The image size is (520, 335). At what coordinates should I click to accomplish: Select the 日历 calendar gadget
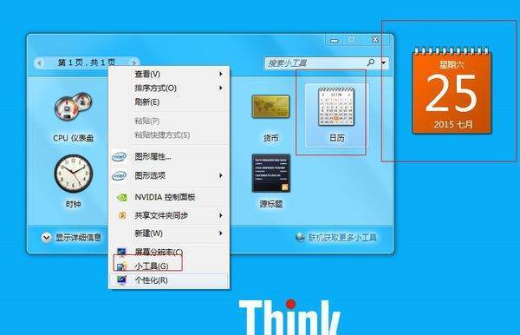click(x=336, y=115)
